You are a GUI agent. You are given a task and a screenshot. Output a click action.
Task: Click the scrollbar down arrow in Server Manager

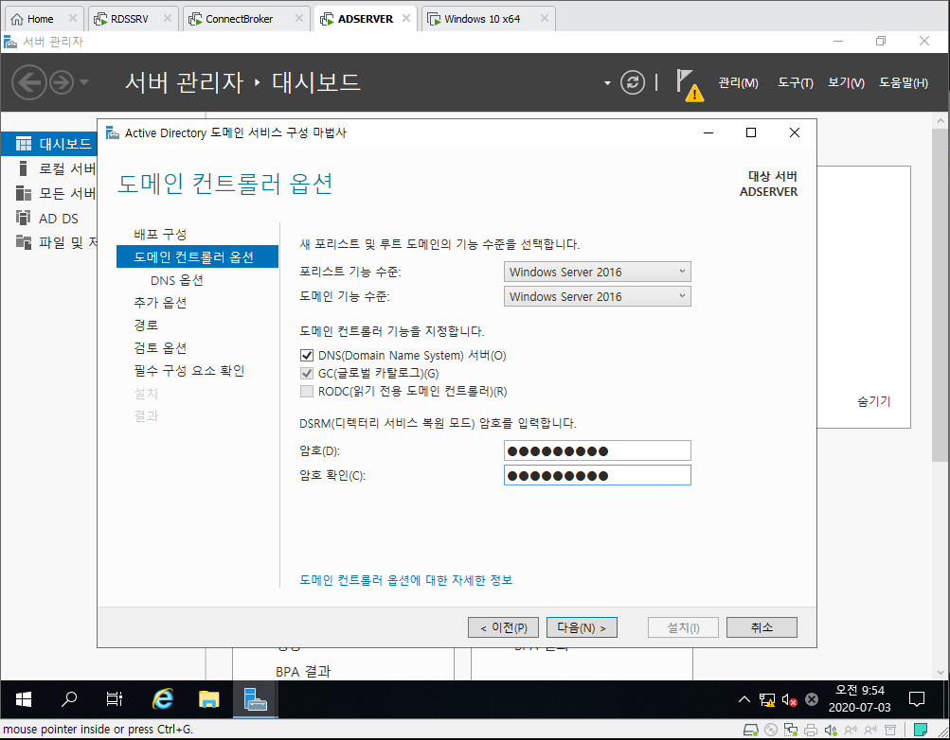coord(940,672)
